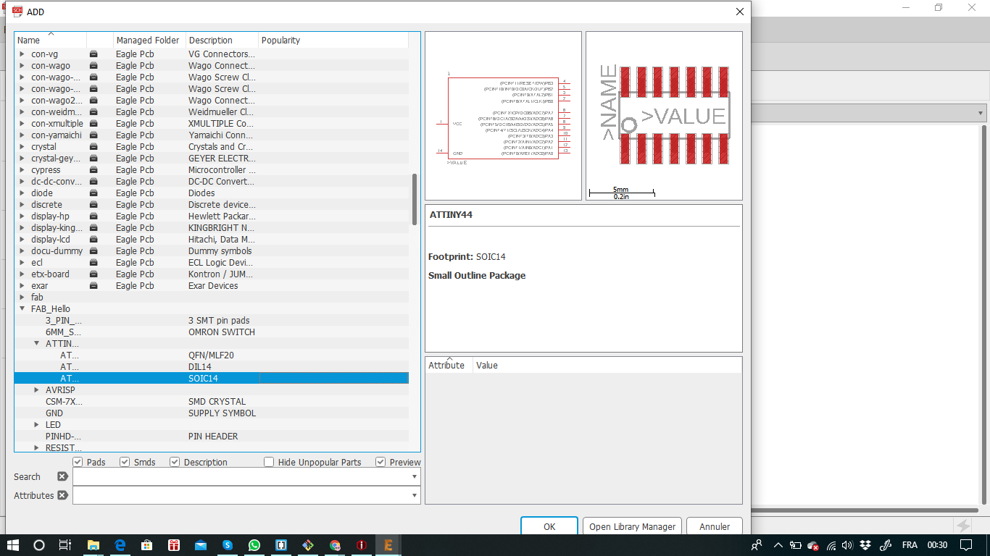Expand the crystal library

click(22, 147)
